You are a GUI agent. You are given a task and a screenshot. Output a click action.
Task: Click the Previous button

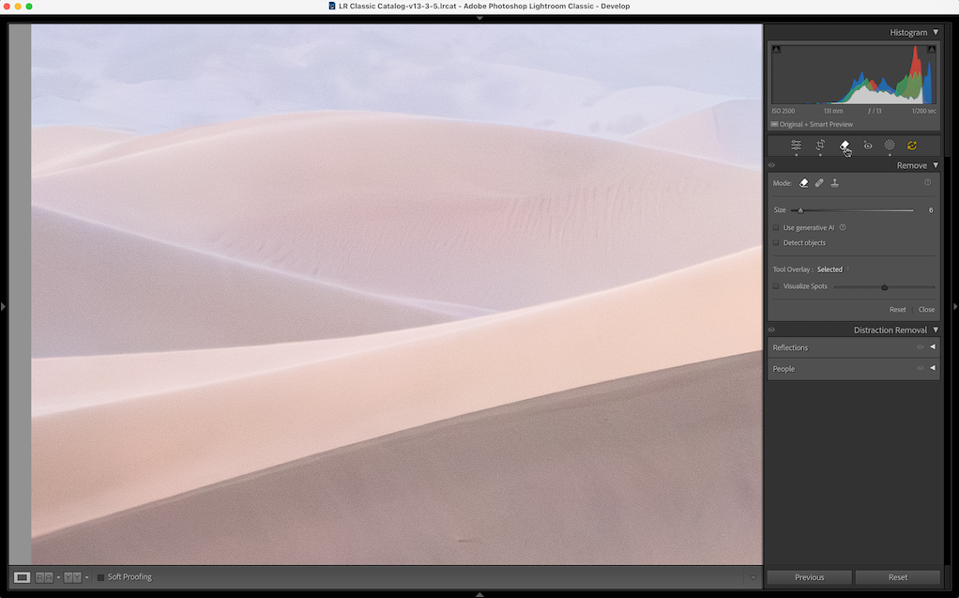(809, 577)
